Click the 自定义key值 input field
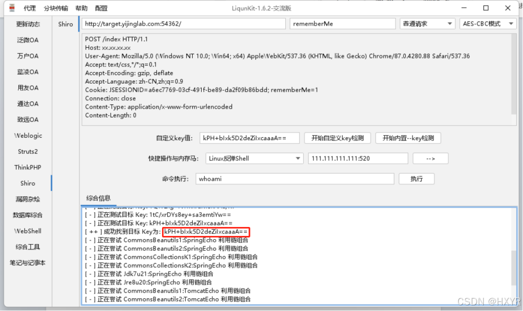Viewport: 523px width, 311px height. [x=249, y=138]
